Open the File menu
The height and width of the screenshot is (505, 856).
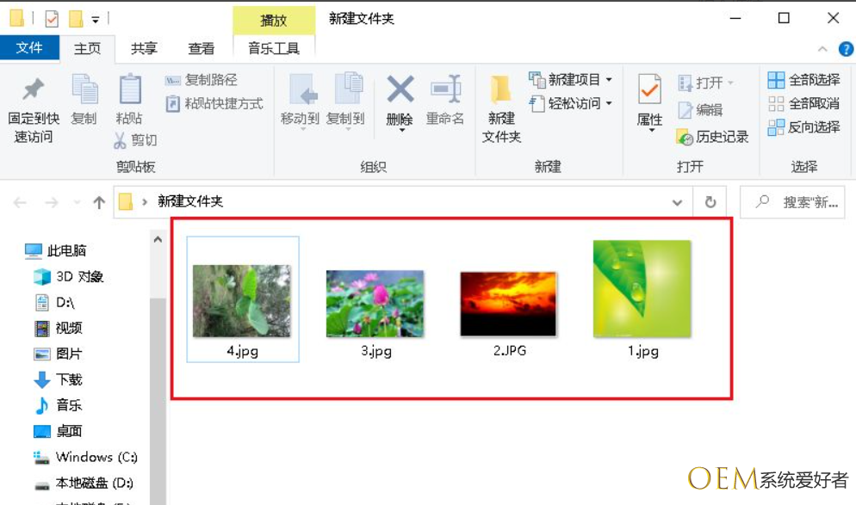pyautogui.click(x=29, y=48)
